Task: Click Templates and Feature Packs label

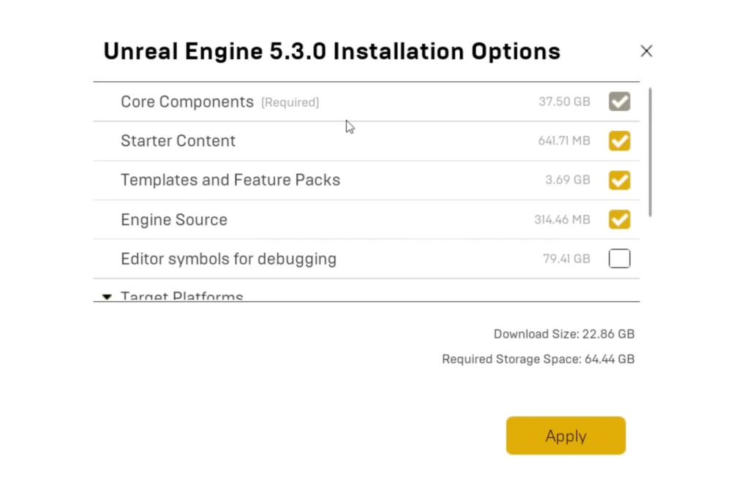Action: pyautogui.click(x=230, y=180)
